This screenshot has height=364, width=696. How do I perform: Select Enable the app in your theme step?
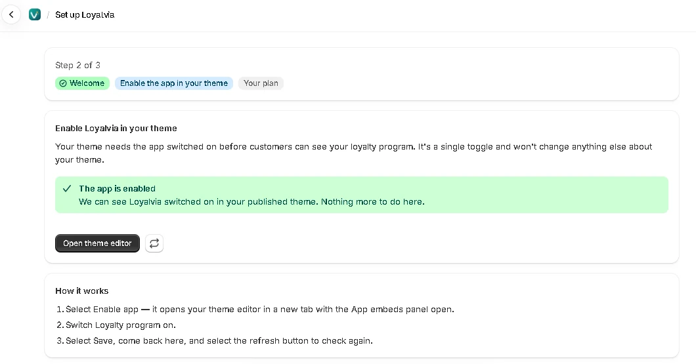click(x=173, y=83)
